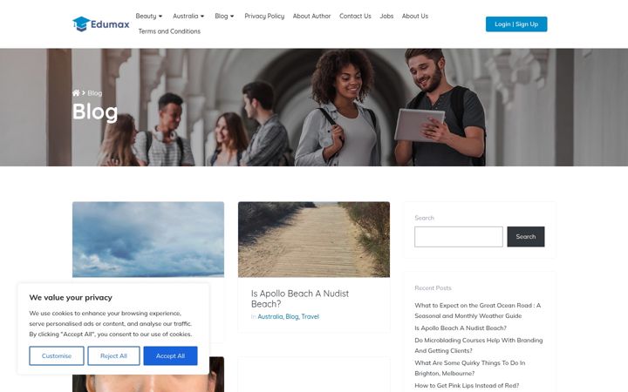
Task: Expand the Australia dropdown menu
Action: [188, 16]
